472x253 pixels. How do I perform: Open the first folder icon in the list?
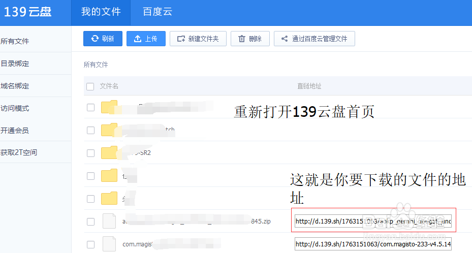coord(109,107)
